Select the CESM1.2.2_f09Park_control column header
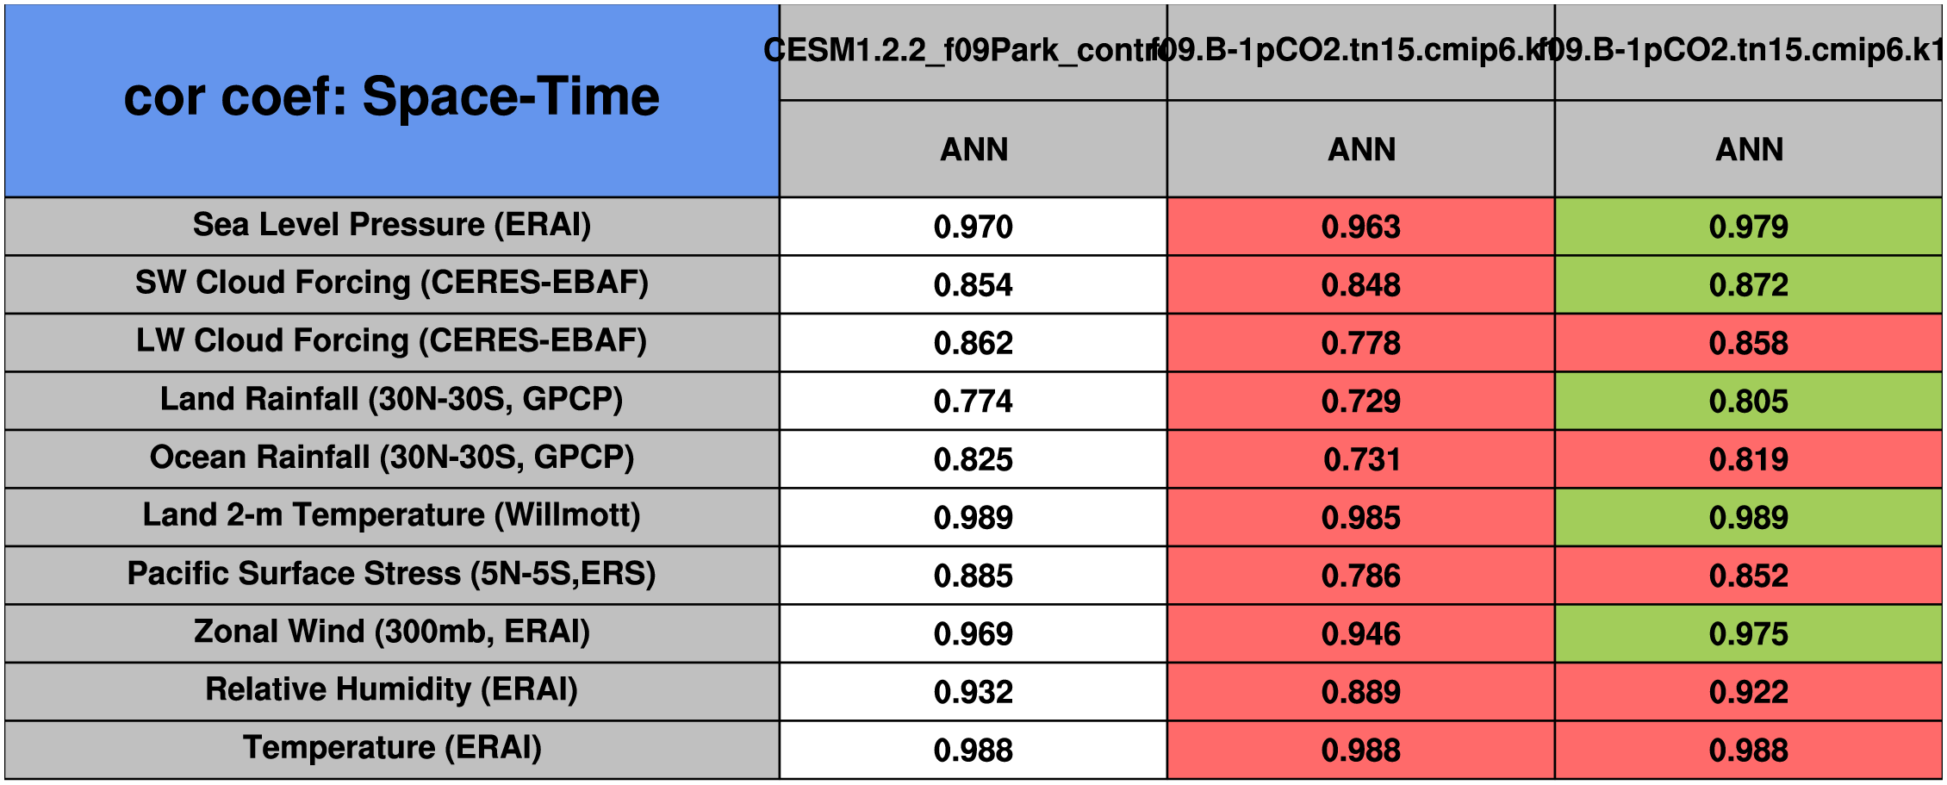The height and width of the screenshot is (785, 1947). click(x=973, y=52)
